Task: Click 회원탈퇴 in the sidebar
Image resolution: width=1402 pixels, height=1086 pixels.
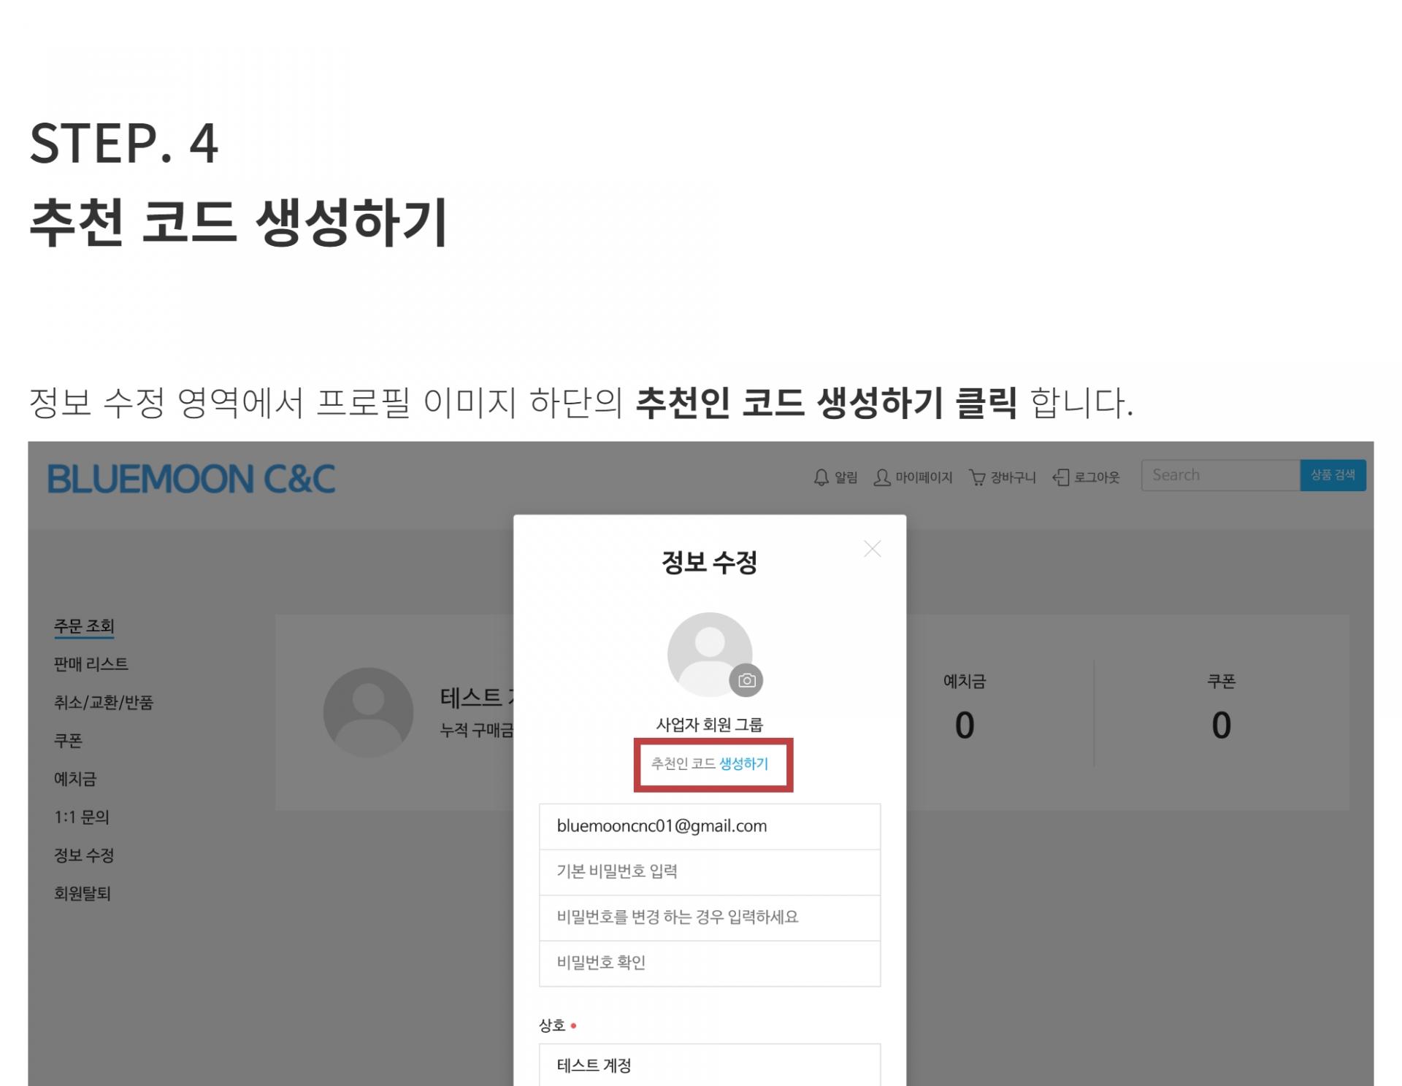Action: click(x=83, y=893)
